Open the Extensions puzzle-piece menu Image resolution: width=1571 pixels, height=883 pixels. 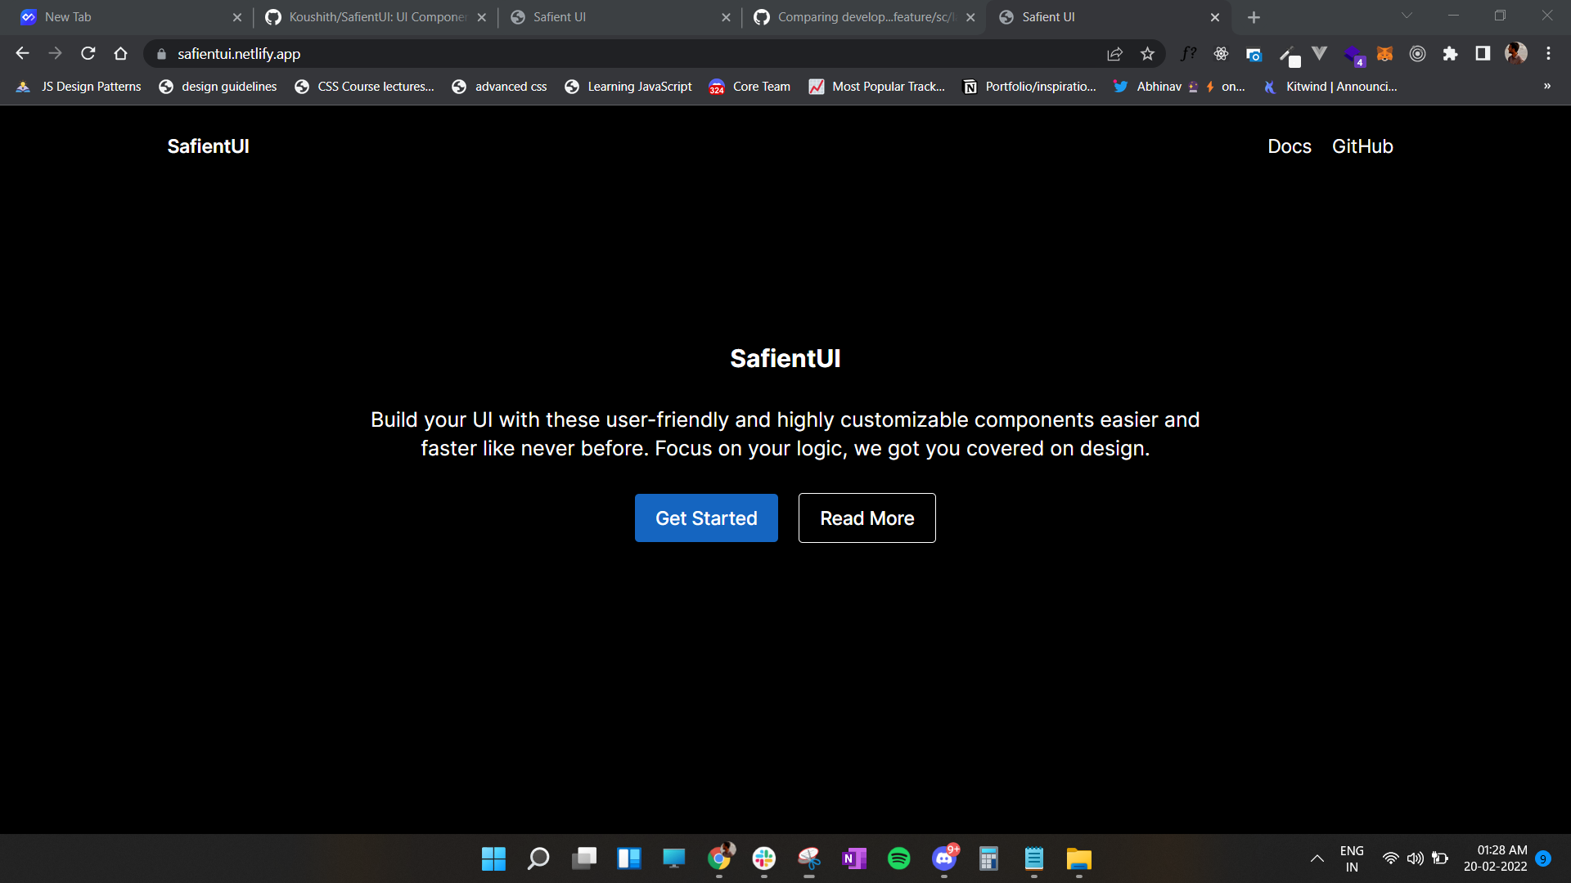1450,54
